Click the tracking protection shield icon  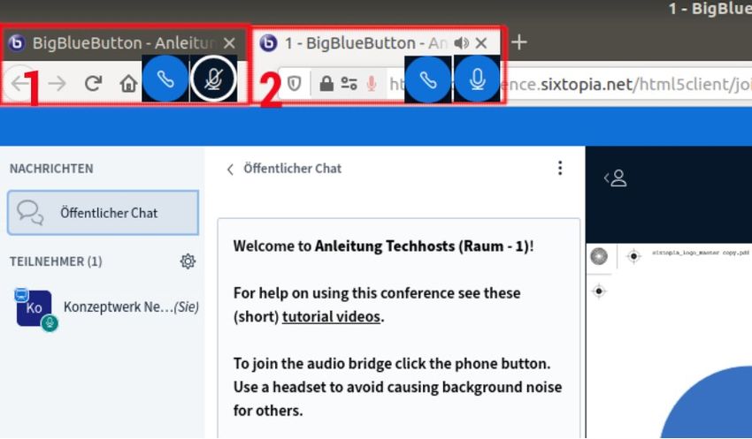click(294, 84)
